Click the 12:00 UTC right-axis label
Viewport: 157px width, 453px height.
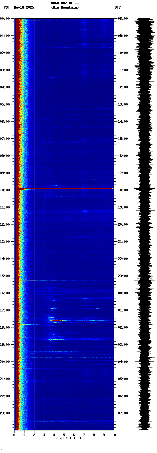coord(123,87)
